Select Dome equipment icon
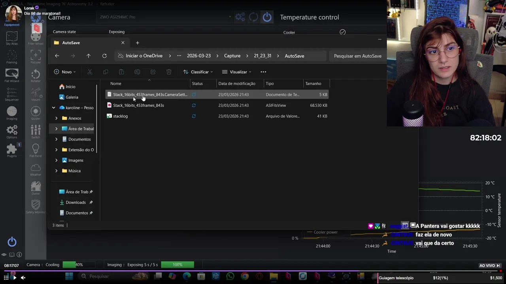Screen dimensions: 506x284 [x=36, y=188]
